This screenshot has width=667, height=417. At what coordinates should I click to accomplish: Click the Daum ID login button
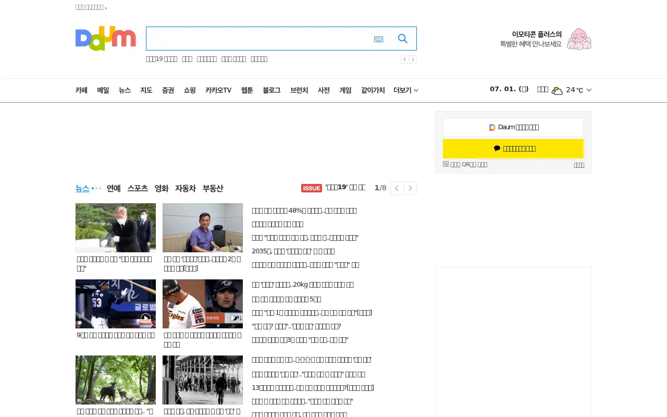[513, 127]
